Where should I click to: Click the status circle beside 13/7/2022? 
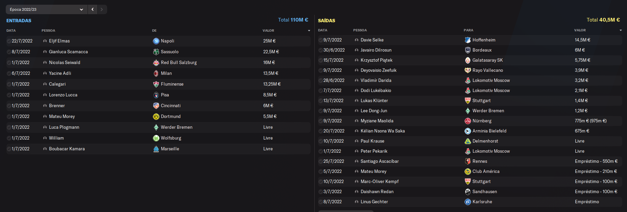pyautogui.click(x=320, y=101)
